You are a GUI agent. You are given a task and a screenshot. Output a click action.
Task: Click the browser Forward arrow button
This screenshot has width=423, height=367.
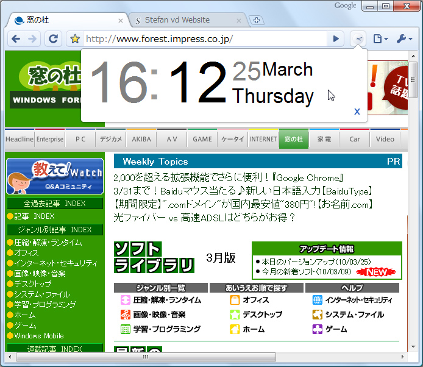(x=32, y=39)
